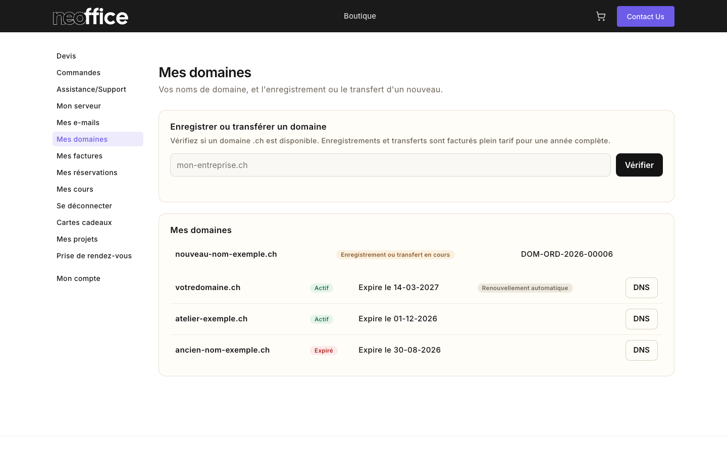Click the Vérifier button

tap(639, 165)
